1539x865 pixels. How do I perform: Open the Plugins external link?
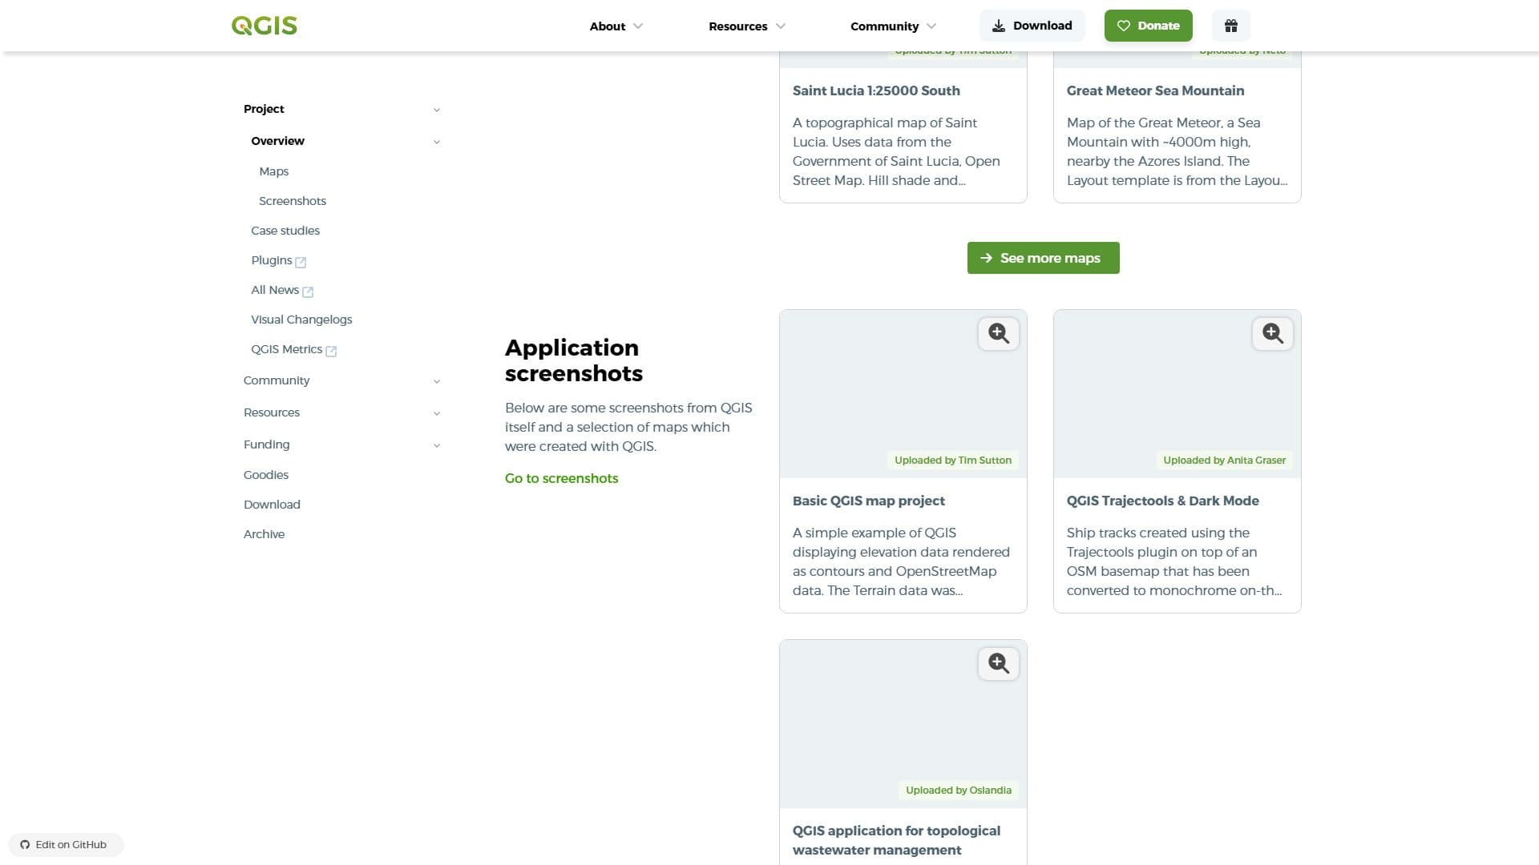click(272, 260)
